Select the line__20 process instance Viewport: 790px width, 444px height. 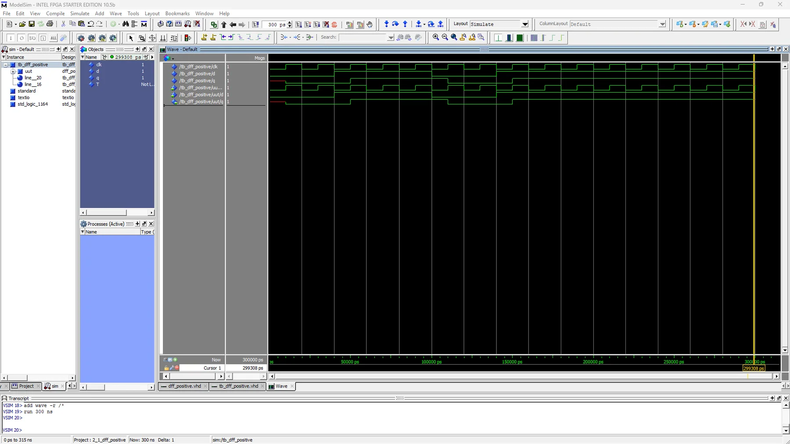point(33,78)
